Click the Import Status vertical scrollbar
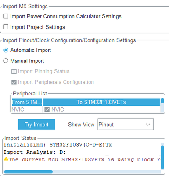 (x=162, y=156)
